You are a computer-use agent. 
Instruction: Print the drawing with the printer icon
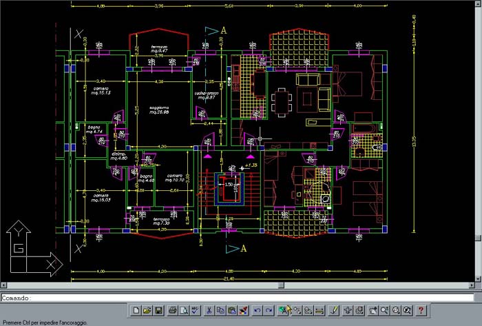173,310
